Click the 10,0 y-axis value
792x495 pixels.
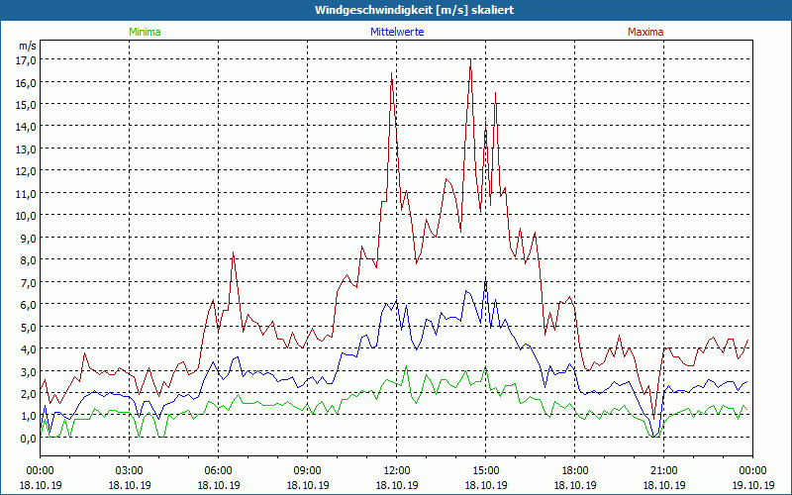click(x=26, y=215)
